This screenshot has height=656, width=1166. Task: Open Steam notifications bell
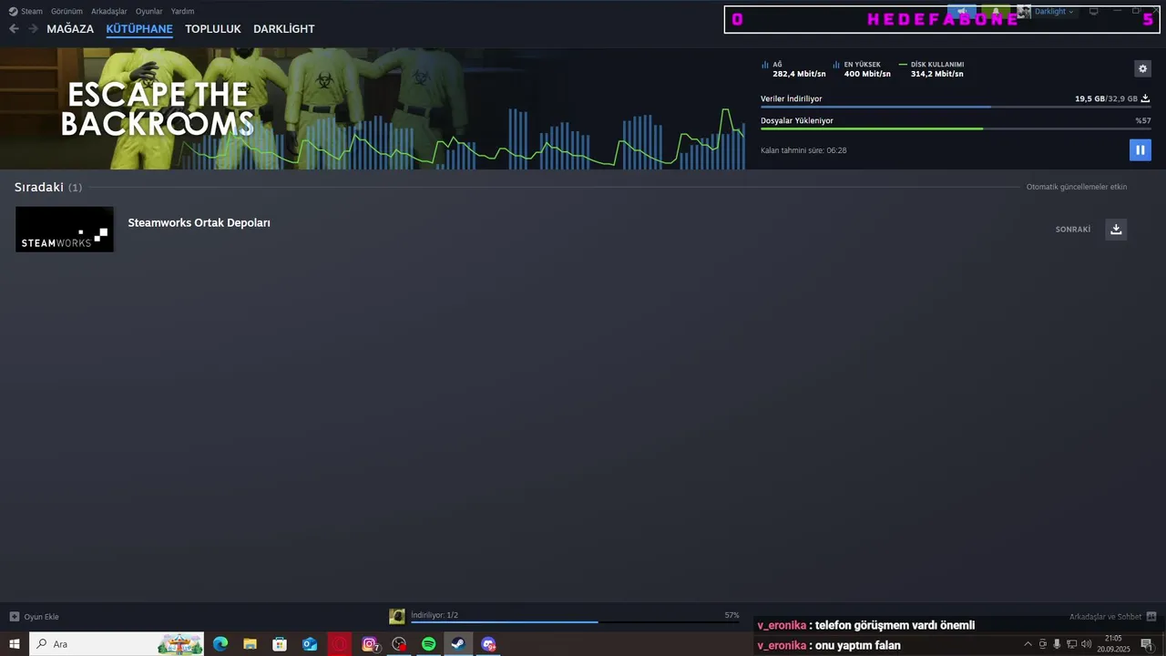996,12
